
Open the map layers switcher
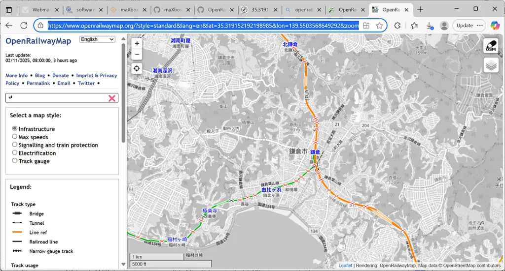[491, 65]
